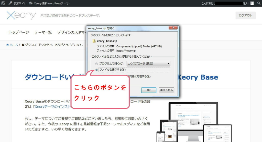Click キャンセル in the download dialog
Viewport: 262px width, 142px height.
pyautogui.click(x=166, y=90)
